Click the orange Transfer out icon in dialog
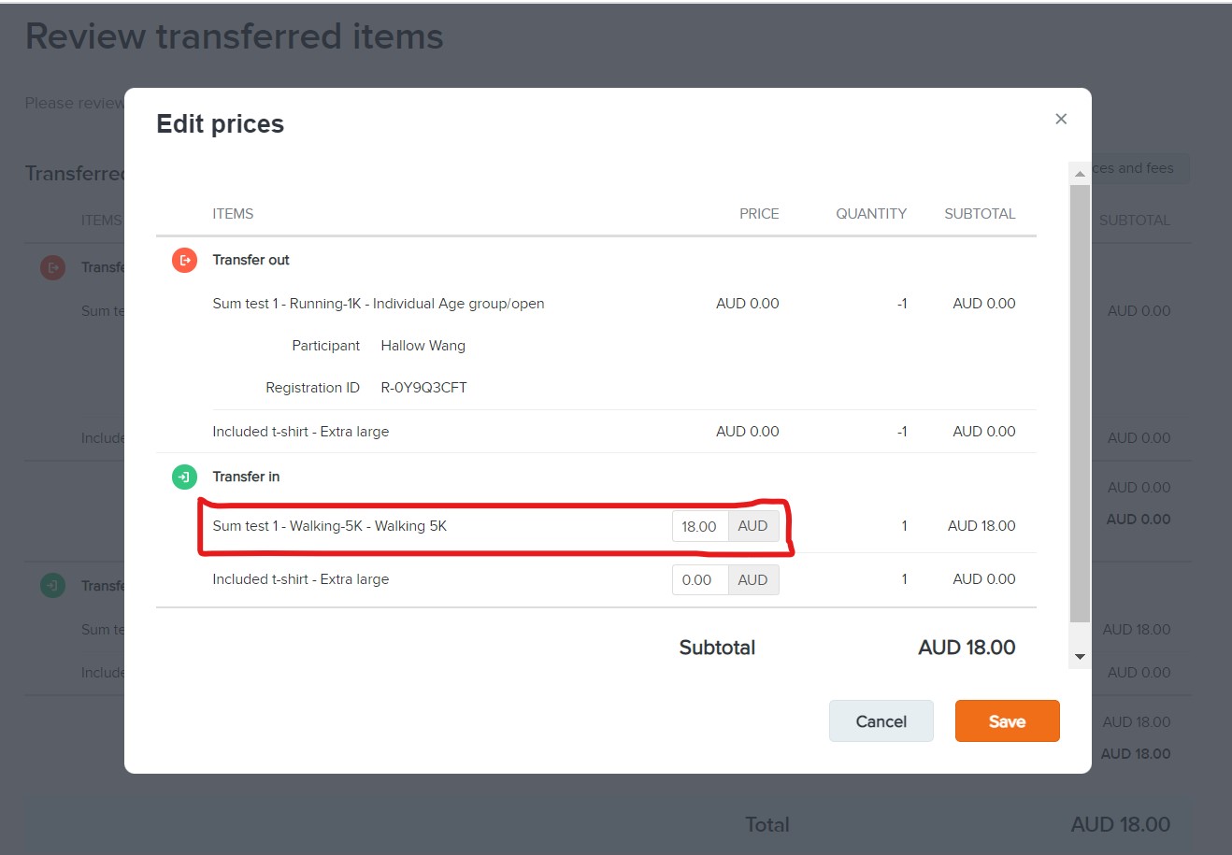 [184, 260]
